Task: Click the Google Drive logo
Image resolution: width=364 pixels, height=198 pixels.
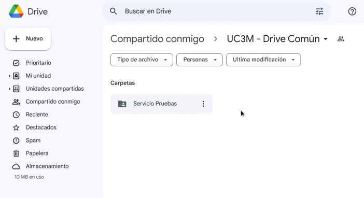Action: click(16, 11)
